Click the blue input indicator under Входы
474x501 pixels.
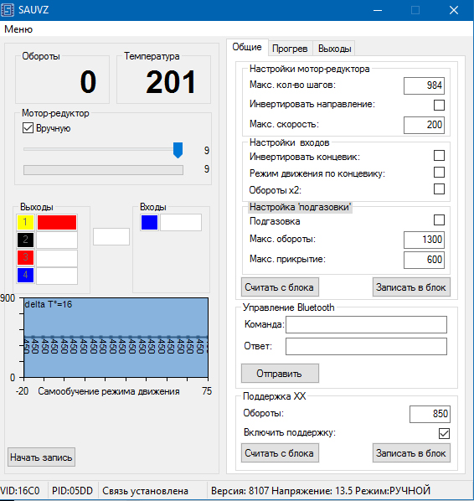pyautogui.click(x=149, y=222)
